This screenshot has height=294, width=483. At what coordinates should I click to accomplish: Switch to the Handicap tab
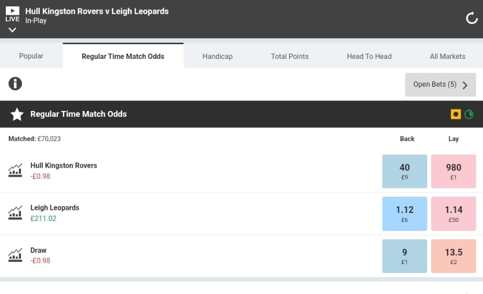[217, 56]
